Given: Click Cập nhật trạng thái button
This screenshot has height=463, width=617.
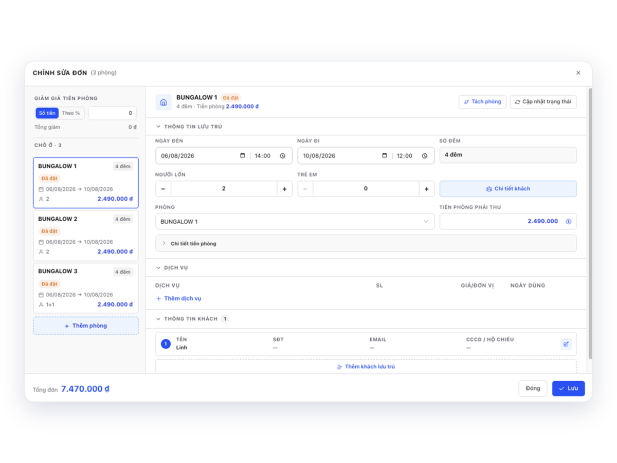Looking at the screenshot, I should pos(543,102).
